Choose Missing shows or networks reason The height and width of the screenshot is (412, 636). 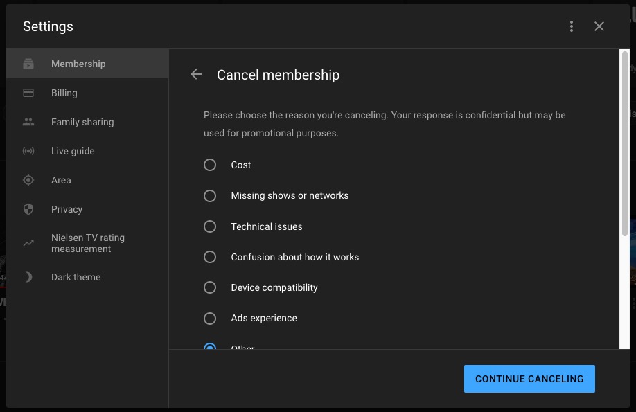point(210,196)
